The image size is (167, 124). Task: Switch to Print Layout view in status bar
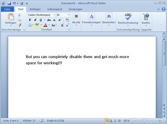coord(106,121)
